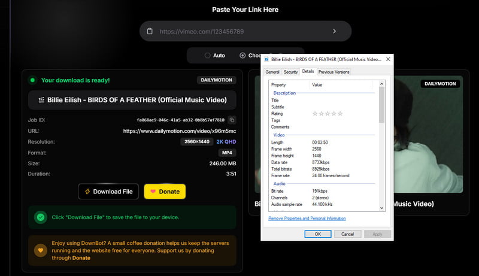This screenshot has height=276, width=479.
Task: Click the Channels value 2 (stereo)
Action: (320, 198)
